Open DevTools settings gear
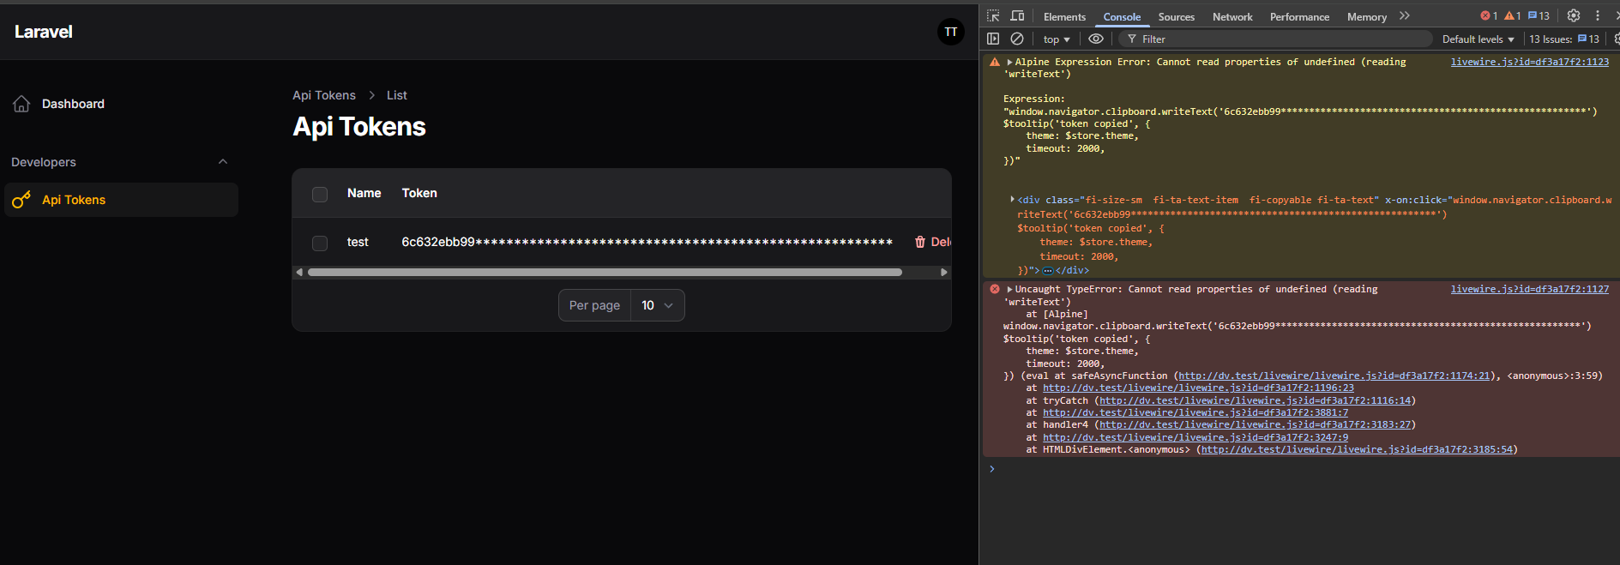1620x565 pixels. (x=1573, y=15)
